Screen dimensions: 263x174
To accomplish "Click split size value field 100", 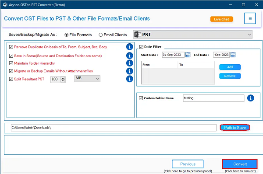I will [x=56, y=79].
